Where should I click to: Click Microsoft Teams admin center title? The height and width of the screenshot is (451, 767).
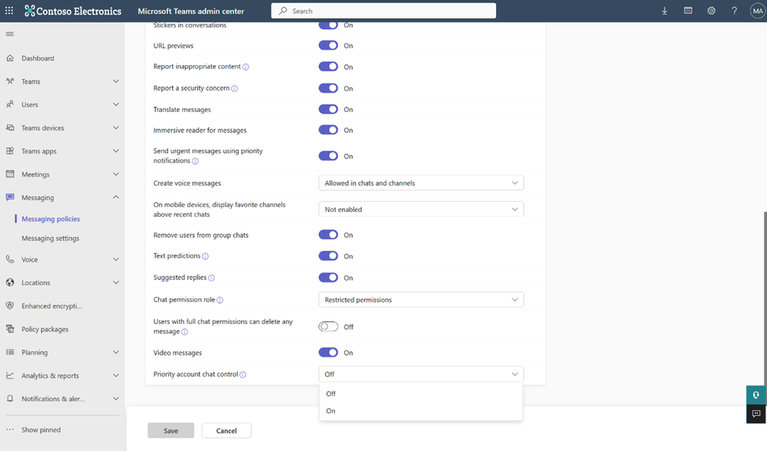click(190, 11)
